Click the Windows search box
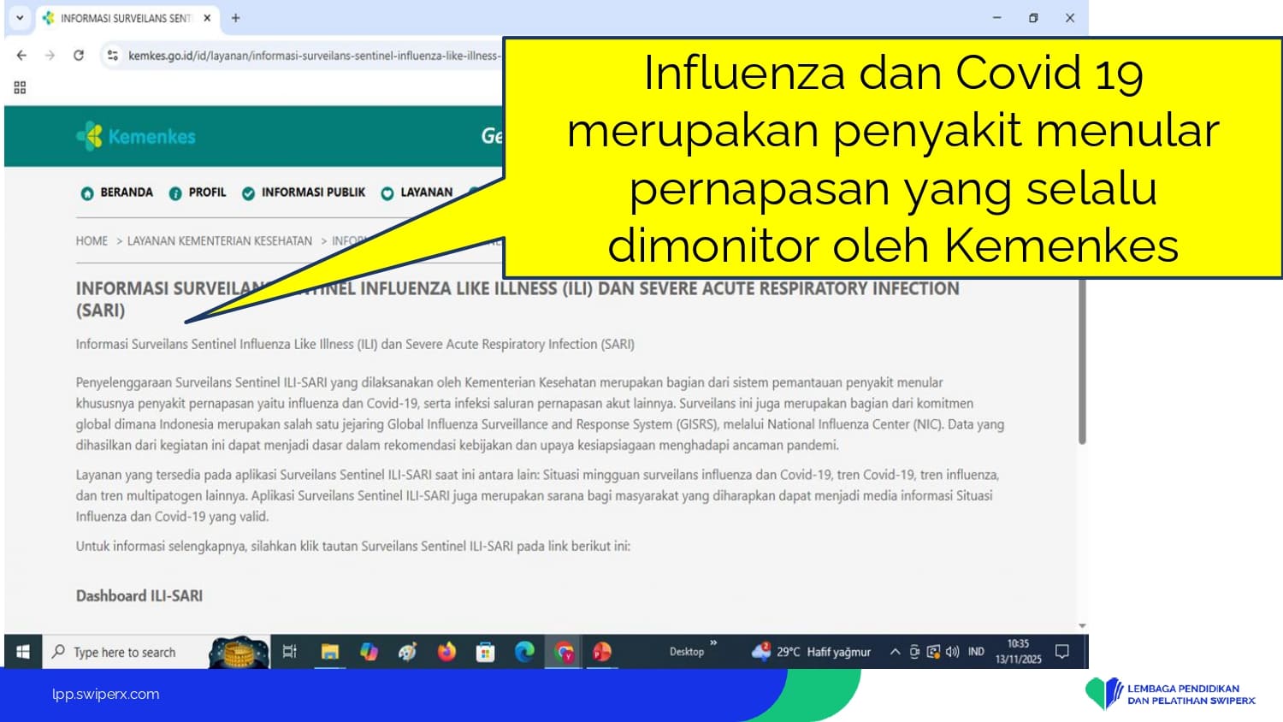 pyautogui.click(x=125, y=652)
